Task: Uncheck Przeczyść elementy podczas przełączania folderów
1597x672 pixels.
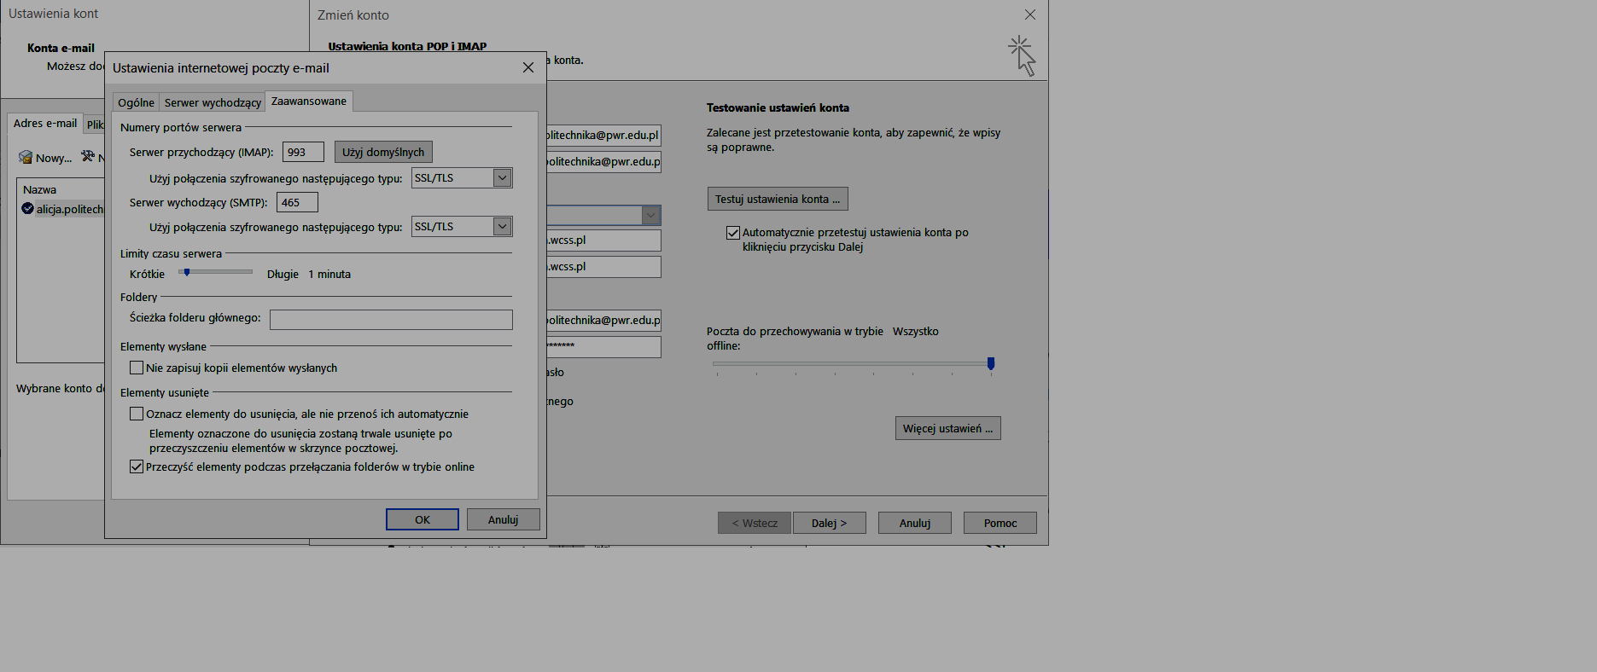Action: (x=137, y=467)
